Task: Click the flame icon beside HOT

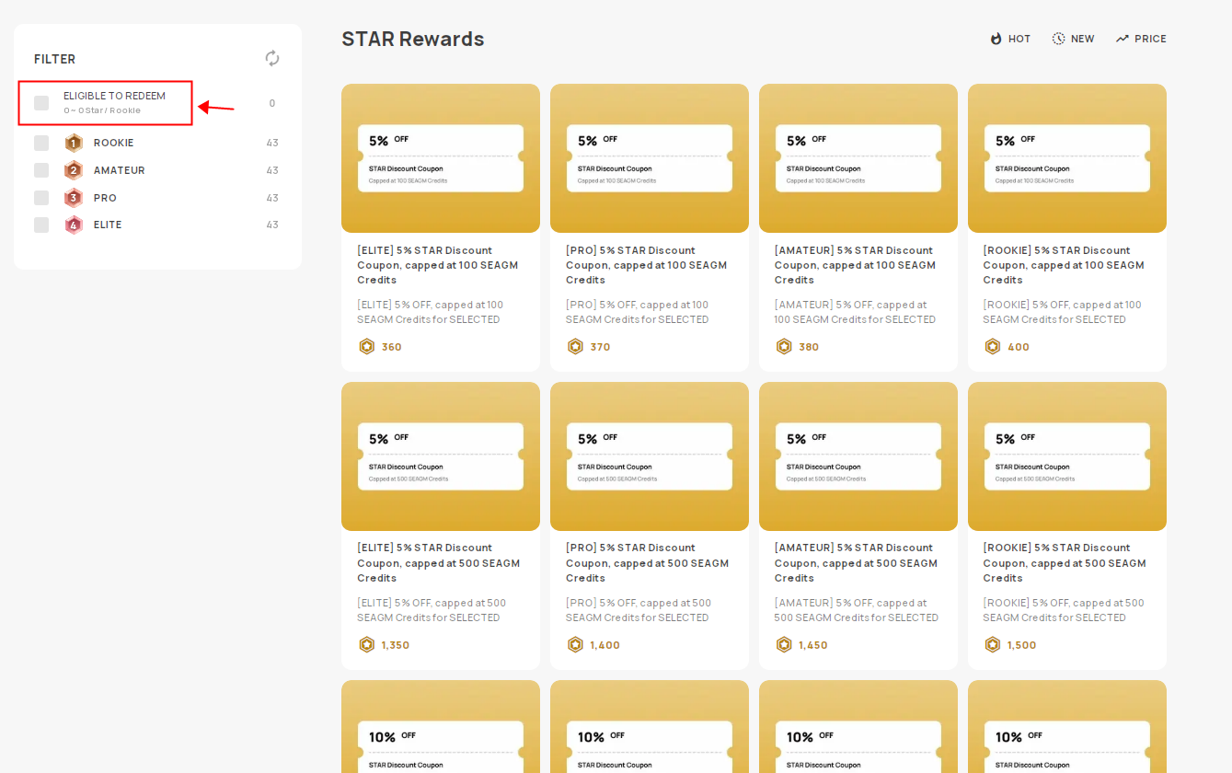Action: (x=996, y=39)
